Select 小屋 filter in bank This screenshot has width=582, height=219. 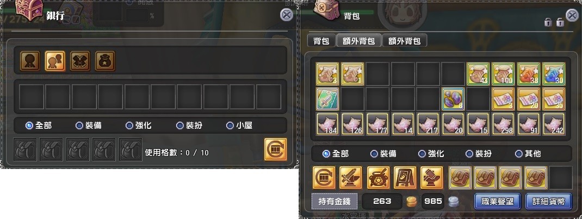[239, 126]
